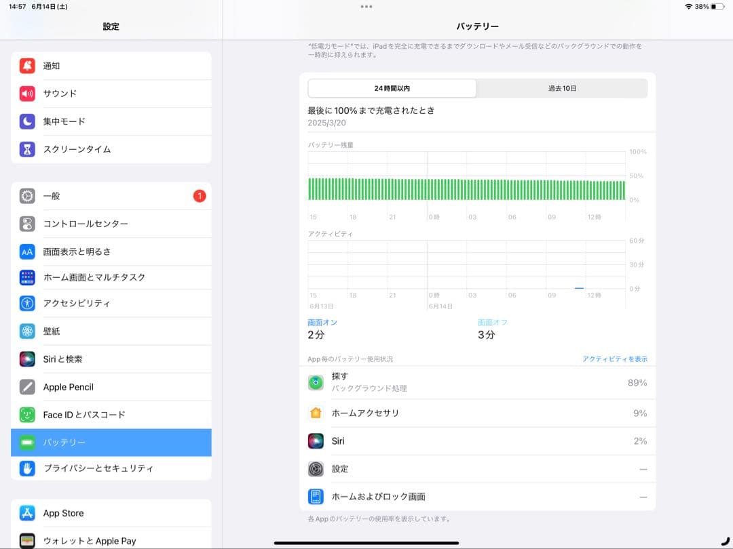Tap the サウンド speaker icon
This screenshot has height=549, width=733.
(27, 94)
